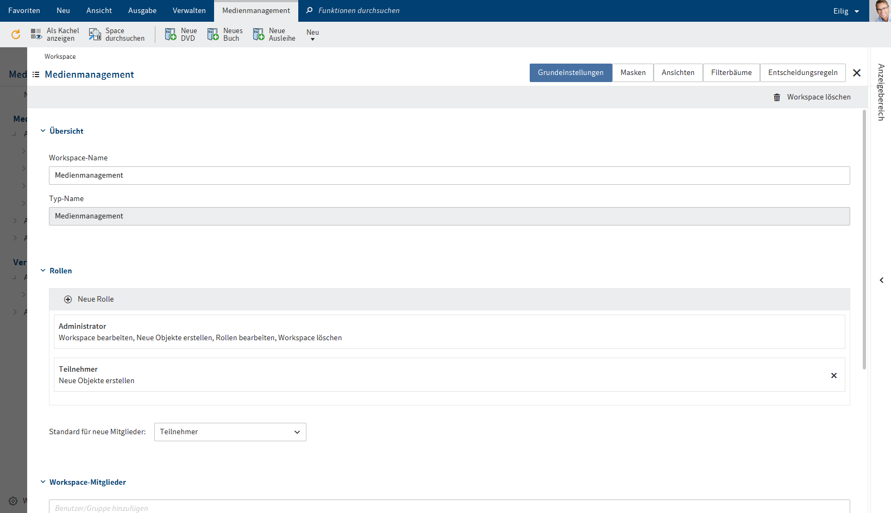This screenshot has width=891, height=513.
Task: Create a Neue Ausleihe entry
Action: pos(259,35)
